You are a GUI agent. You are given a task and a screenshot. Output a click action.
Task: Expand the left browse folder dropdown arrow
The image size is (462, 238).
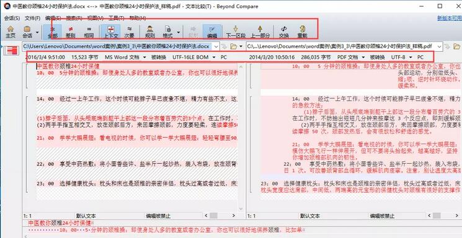(x=241, y=46)
